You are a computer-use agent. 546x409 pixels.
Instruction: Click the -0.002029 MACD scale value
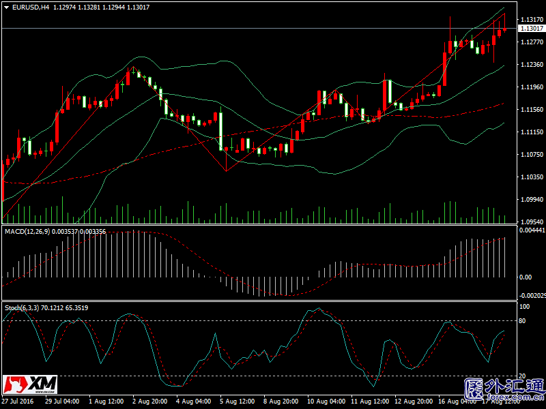click(532, 296)
